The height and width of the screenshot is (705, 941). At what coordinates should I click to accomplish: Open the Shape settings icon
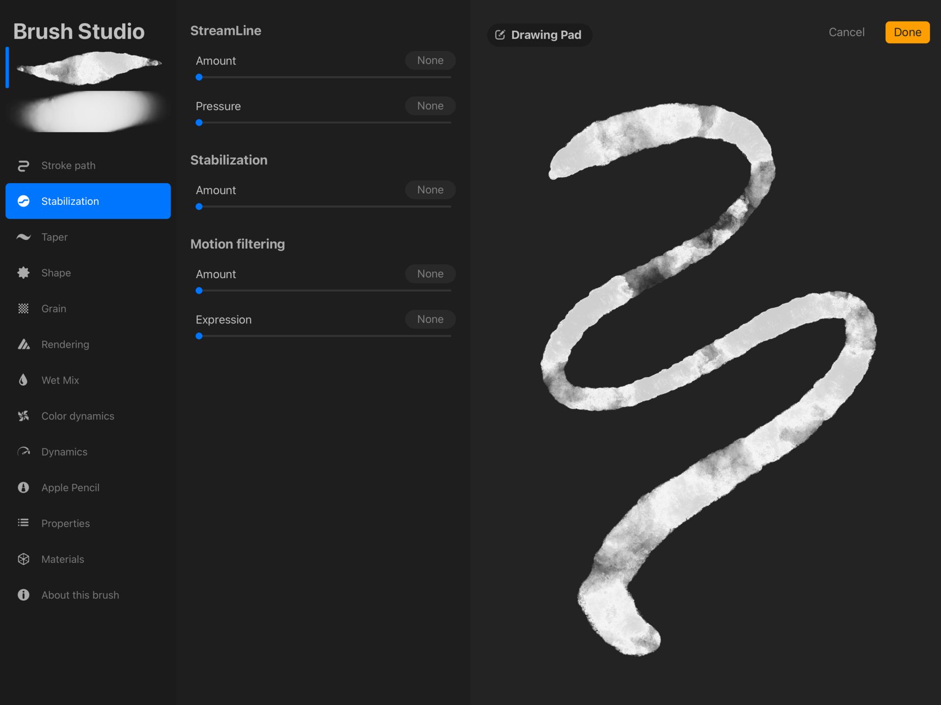pos(24,273)
